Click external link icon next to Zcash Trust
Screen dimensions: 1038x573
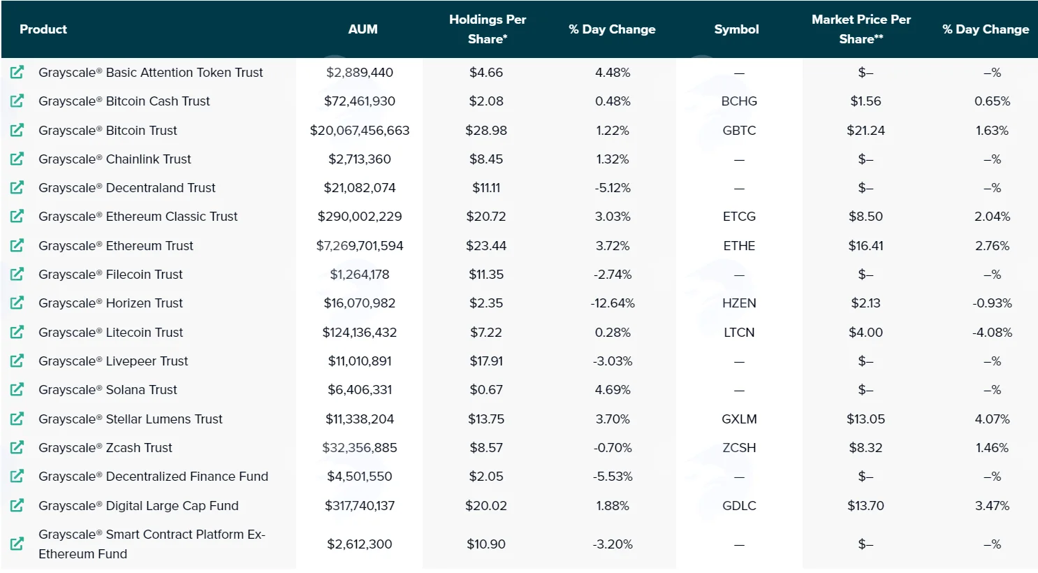[x=17, y=447]
